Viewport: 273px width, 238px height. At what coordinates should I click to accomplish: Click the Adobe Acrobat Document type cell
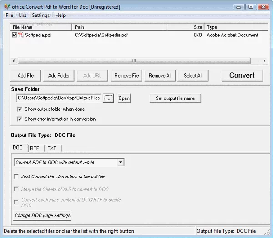(x=232, y=35)
